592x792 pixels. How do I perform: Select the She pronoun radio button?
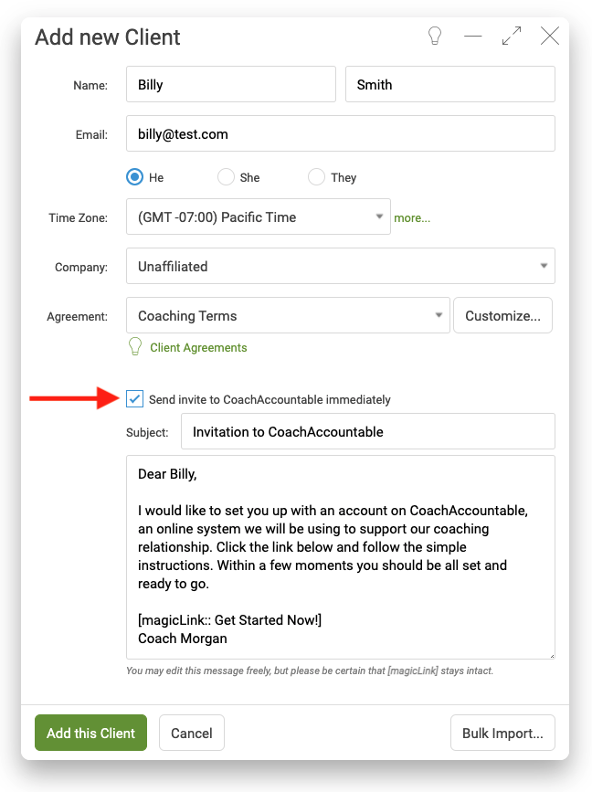(226, 177)
